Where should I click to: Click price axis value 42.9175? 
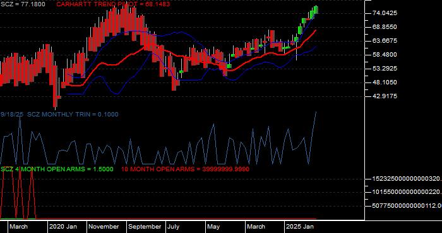pyautogui.click(x=385, y=96)
